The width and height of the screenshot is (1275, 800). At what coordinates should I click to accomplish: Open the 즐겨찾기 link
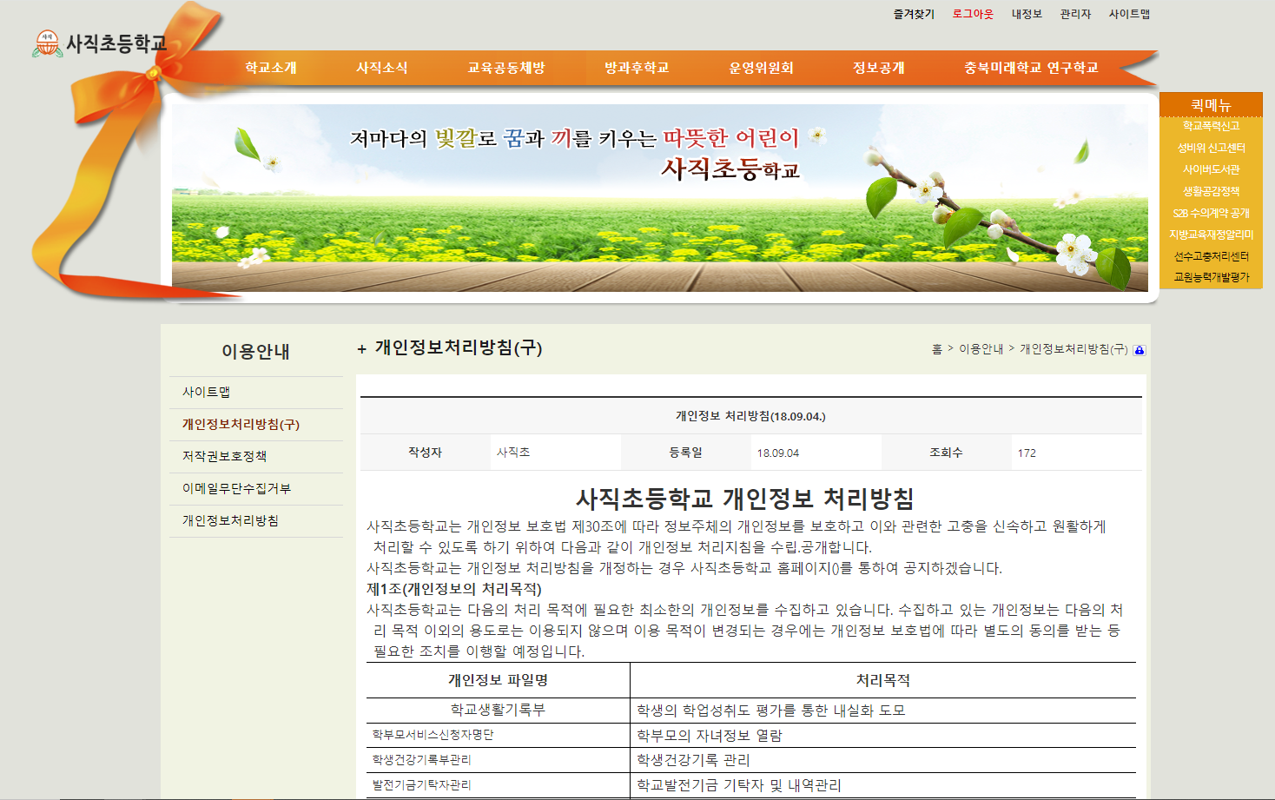click(x=914, y=14)
